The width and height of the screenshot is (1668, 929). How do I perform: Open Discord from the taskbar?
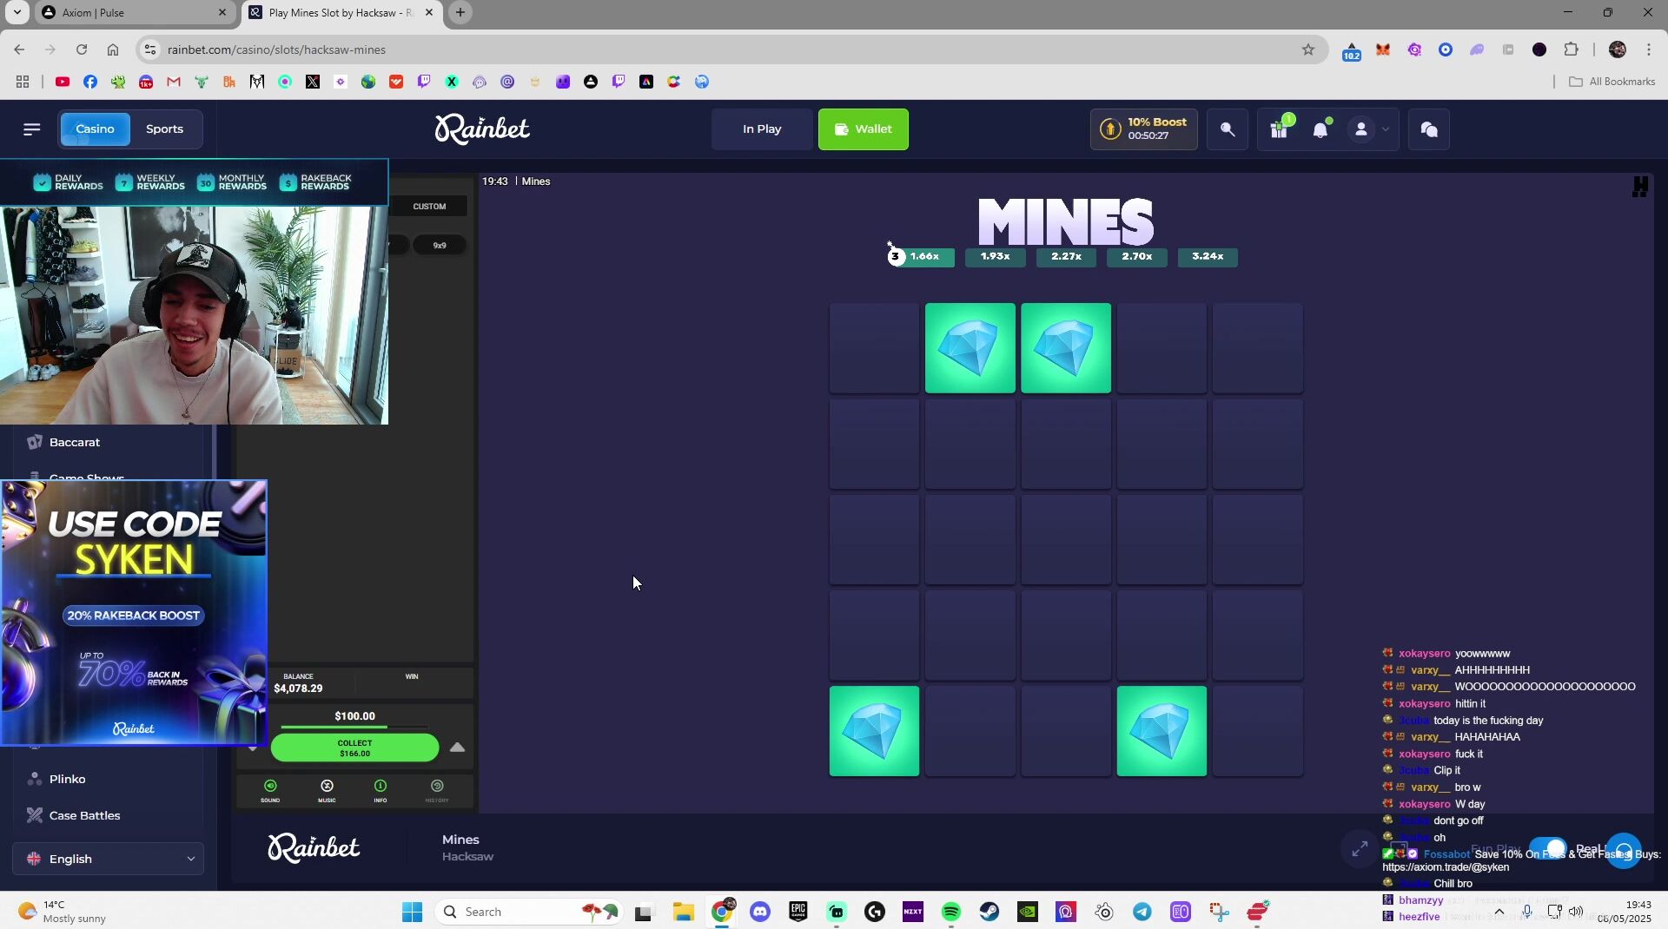coord(760,912)
